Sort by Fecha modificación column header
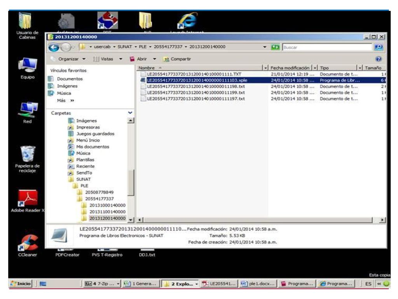The height and width of the screenshot is (299, 398). click(x=290, y=68)
